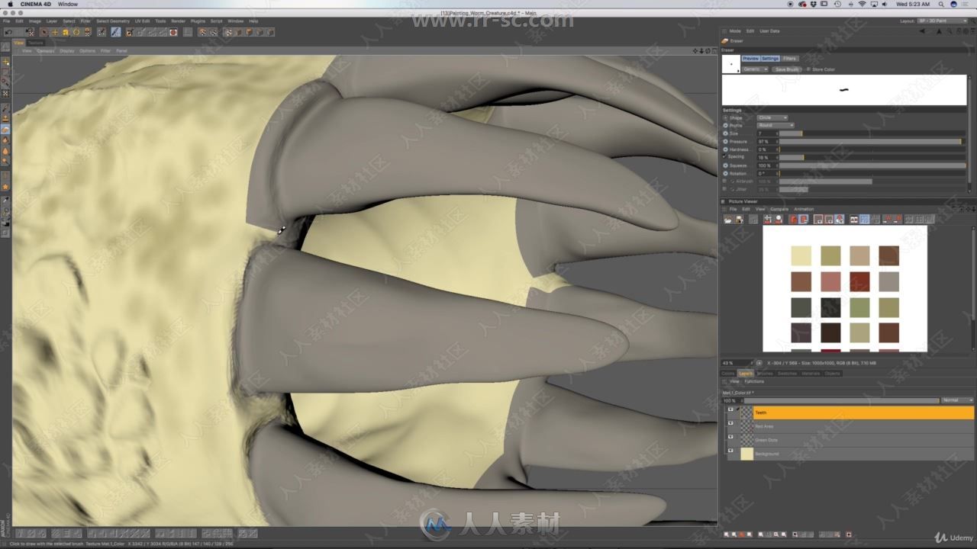This screenshot has width=977, height=549.
Task: Click the Spacing slider
Action: pos(872,157)
